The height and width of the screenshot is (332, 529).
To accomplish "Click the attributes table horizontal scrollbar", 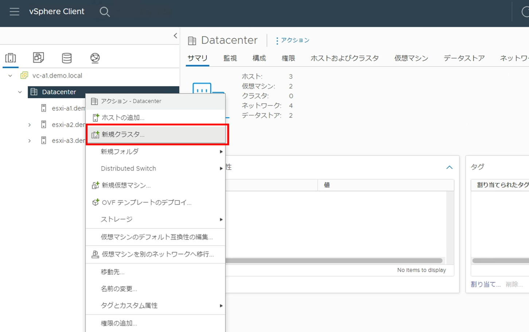I will click(x=333, y=260).
